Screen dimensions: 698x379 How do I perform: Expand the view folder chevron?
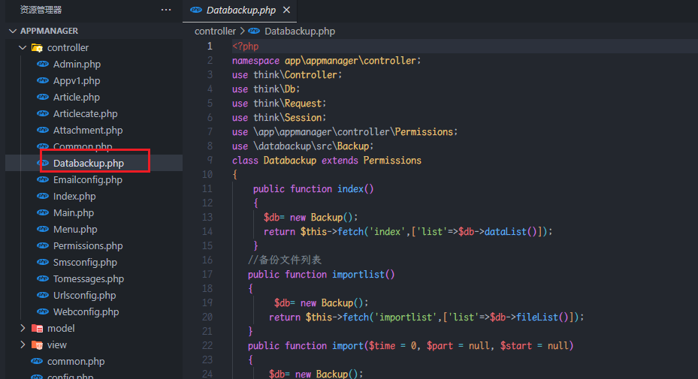pos(23,344)
